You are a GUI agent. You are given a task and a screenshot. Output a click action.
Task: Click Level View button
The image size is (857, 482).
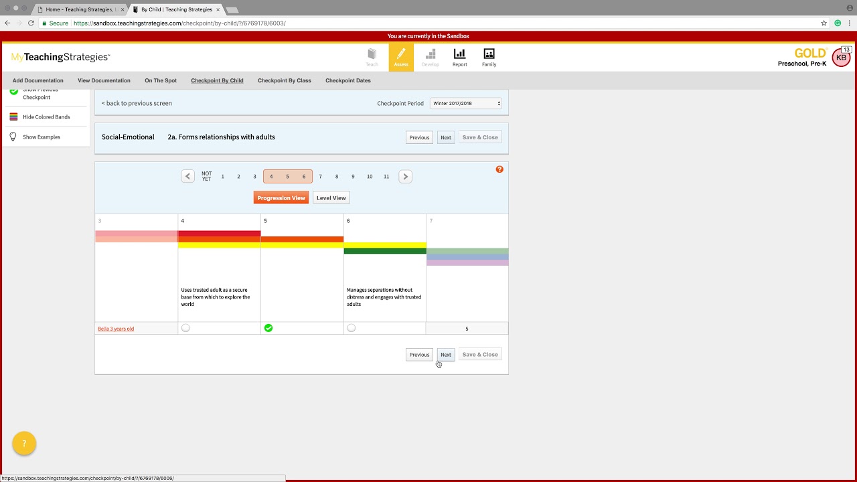click(331, 198)
